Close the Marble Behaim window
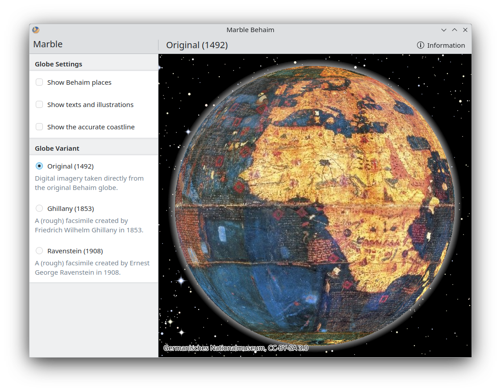The height and width of the screenshot is (392, 501). pyautogui.click(x=465, y=30)
